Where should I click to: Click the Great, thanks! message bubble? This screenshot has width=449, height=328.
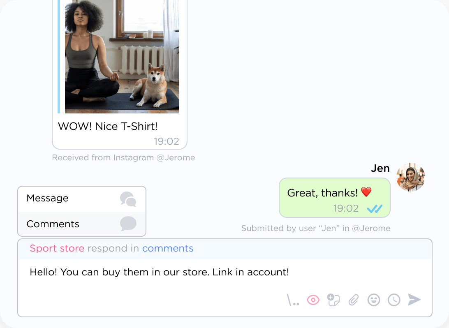[334, 198]
